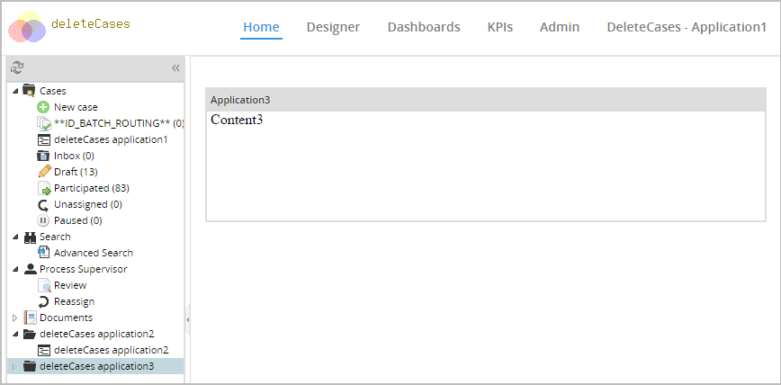Viewport: 781px width, 385px height.
Task: Click the Unassigned icon in tree
Action: (43, 204)
